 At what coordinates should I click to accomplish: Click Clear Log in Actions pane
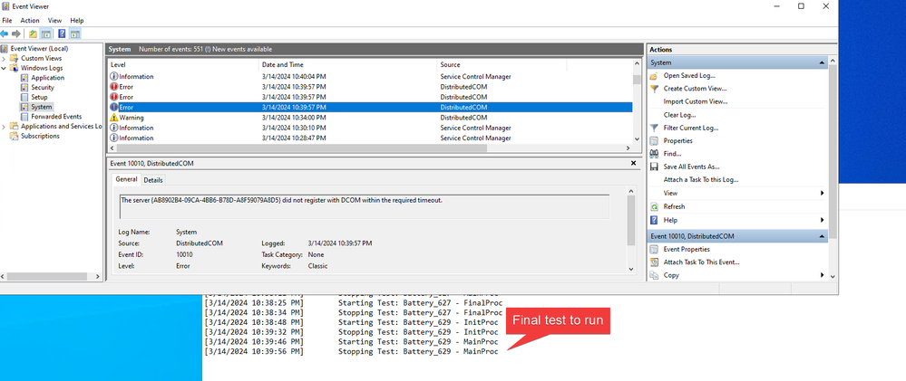[x=679, y=115]
